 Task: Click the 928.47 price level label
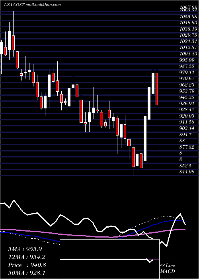[x=187, y=110]
